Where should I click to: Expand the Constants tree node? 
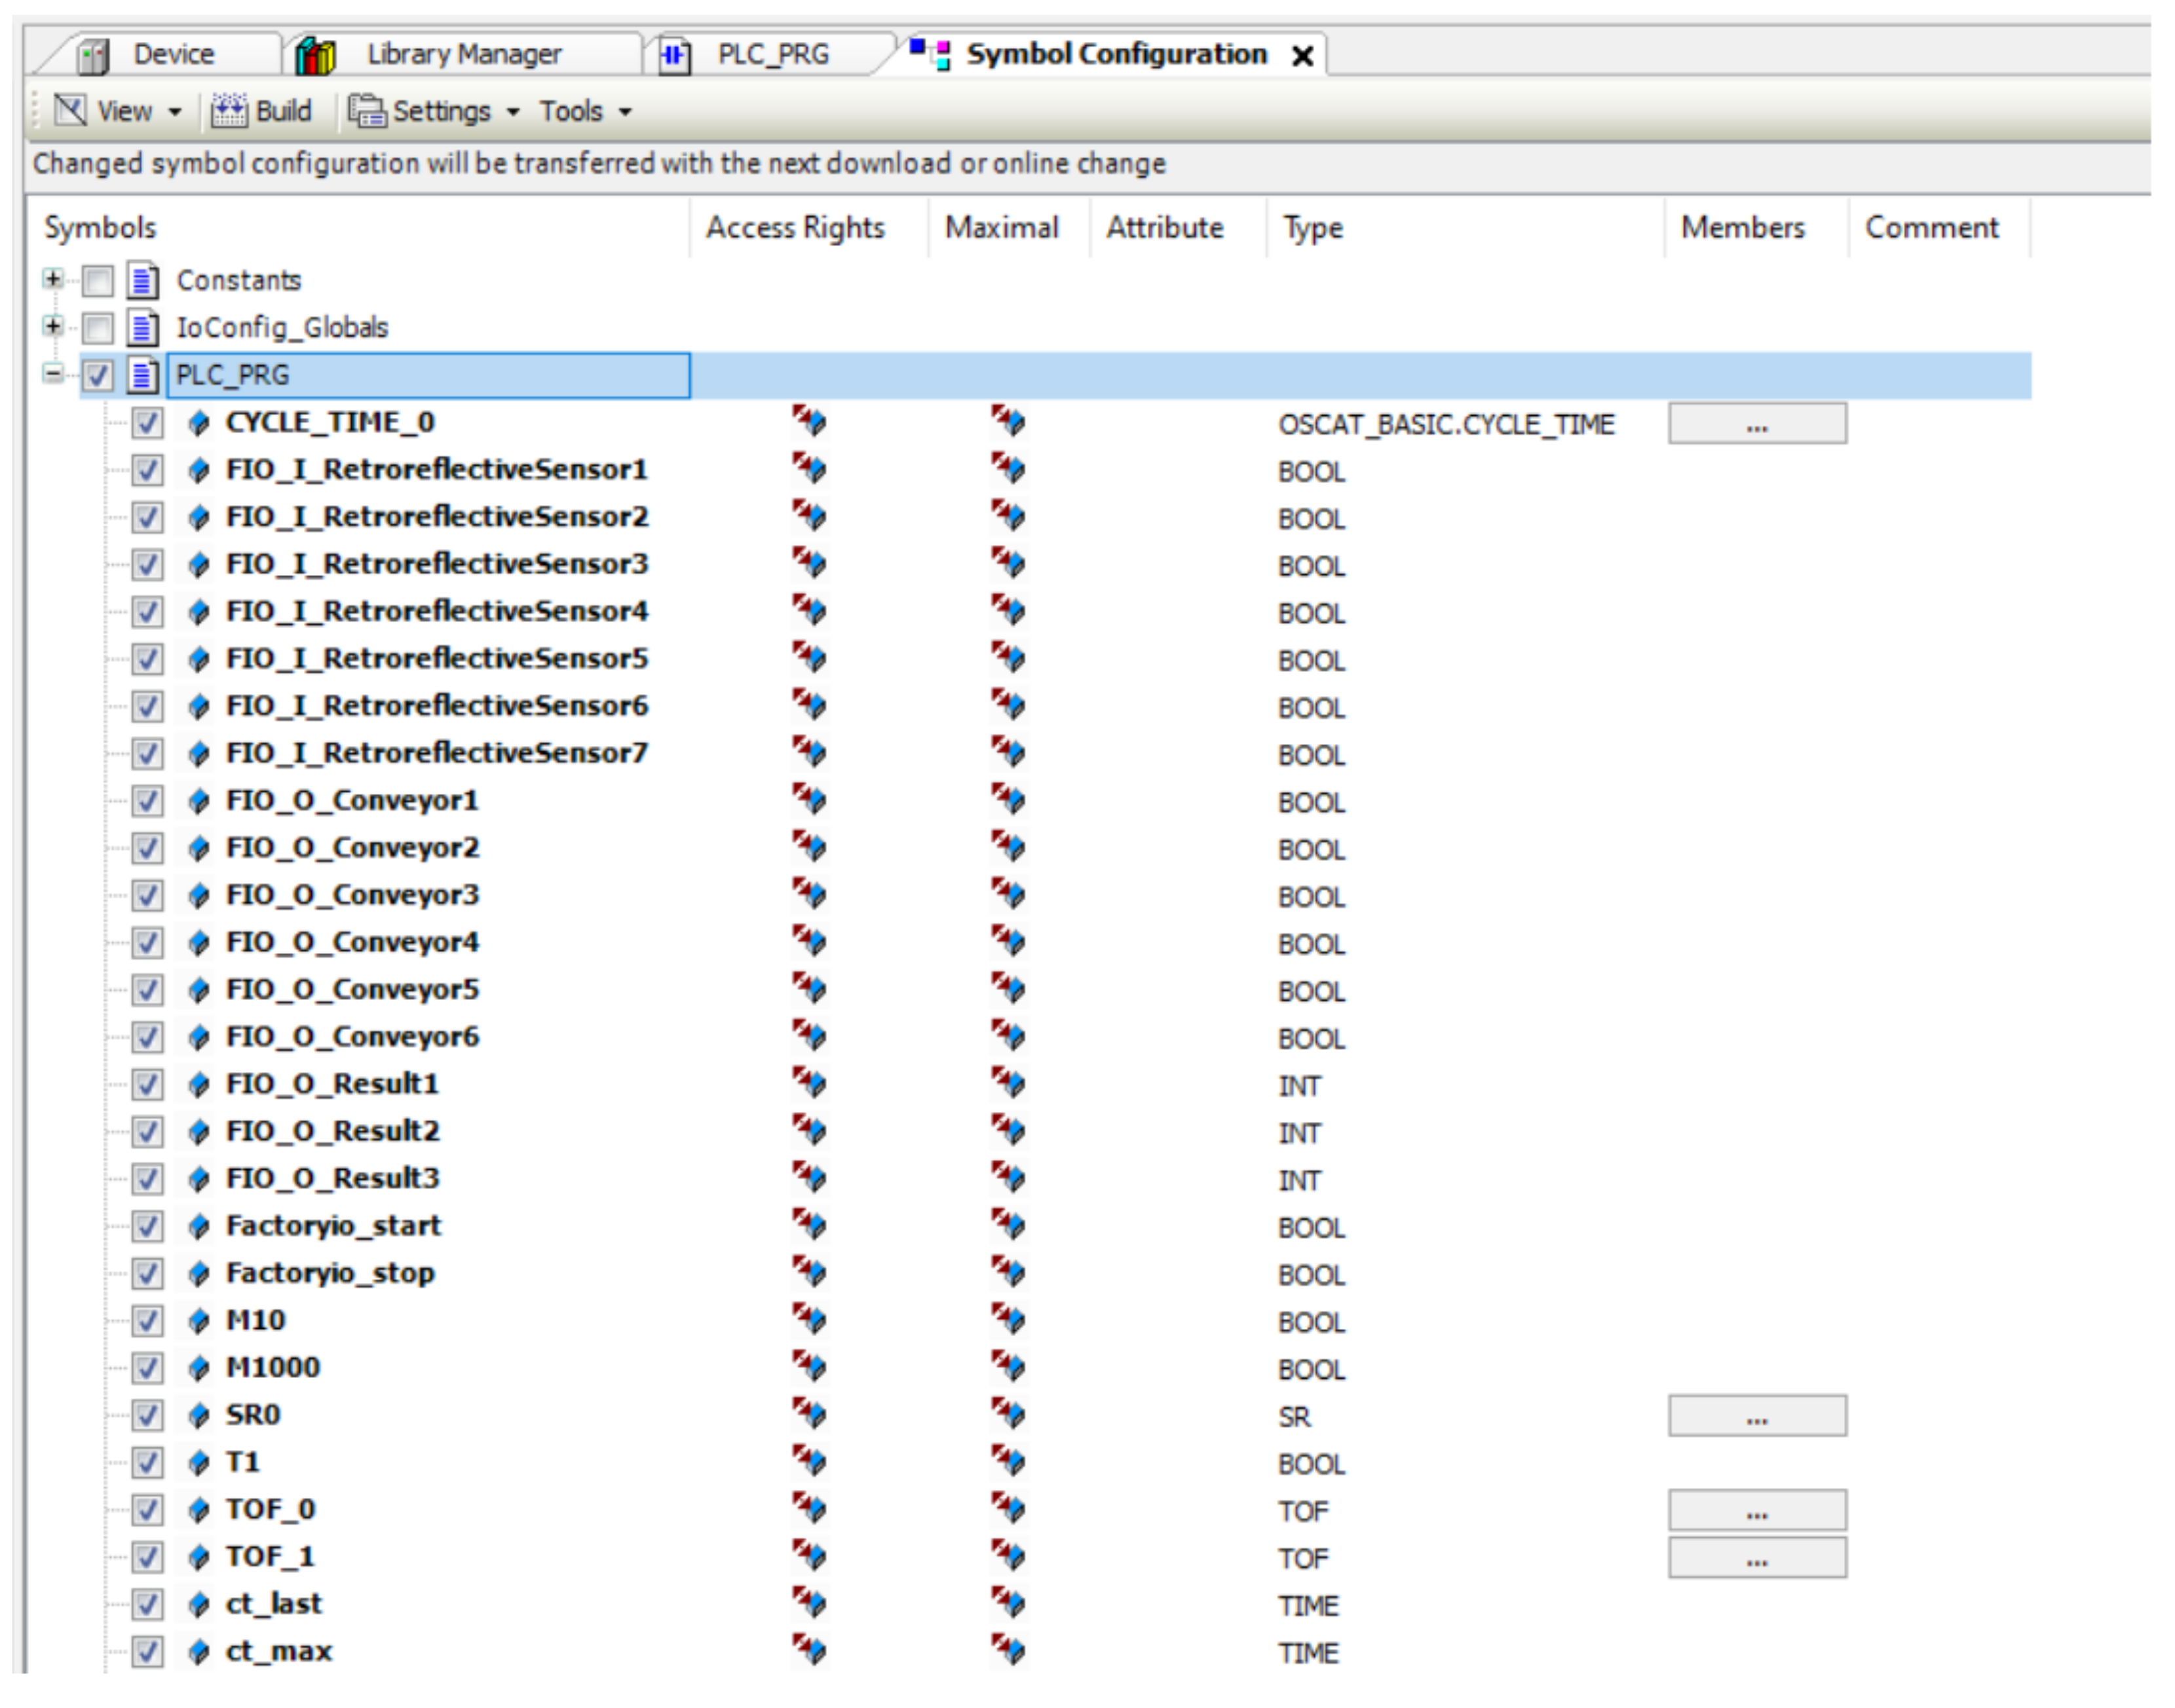pos(53,279)
